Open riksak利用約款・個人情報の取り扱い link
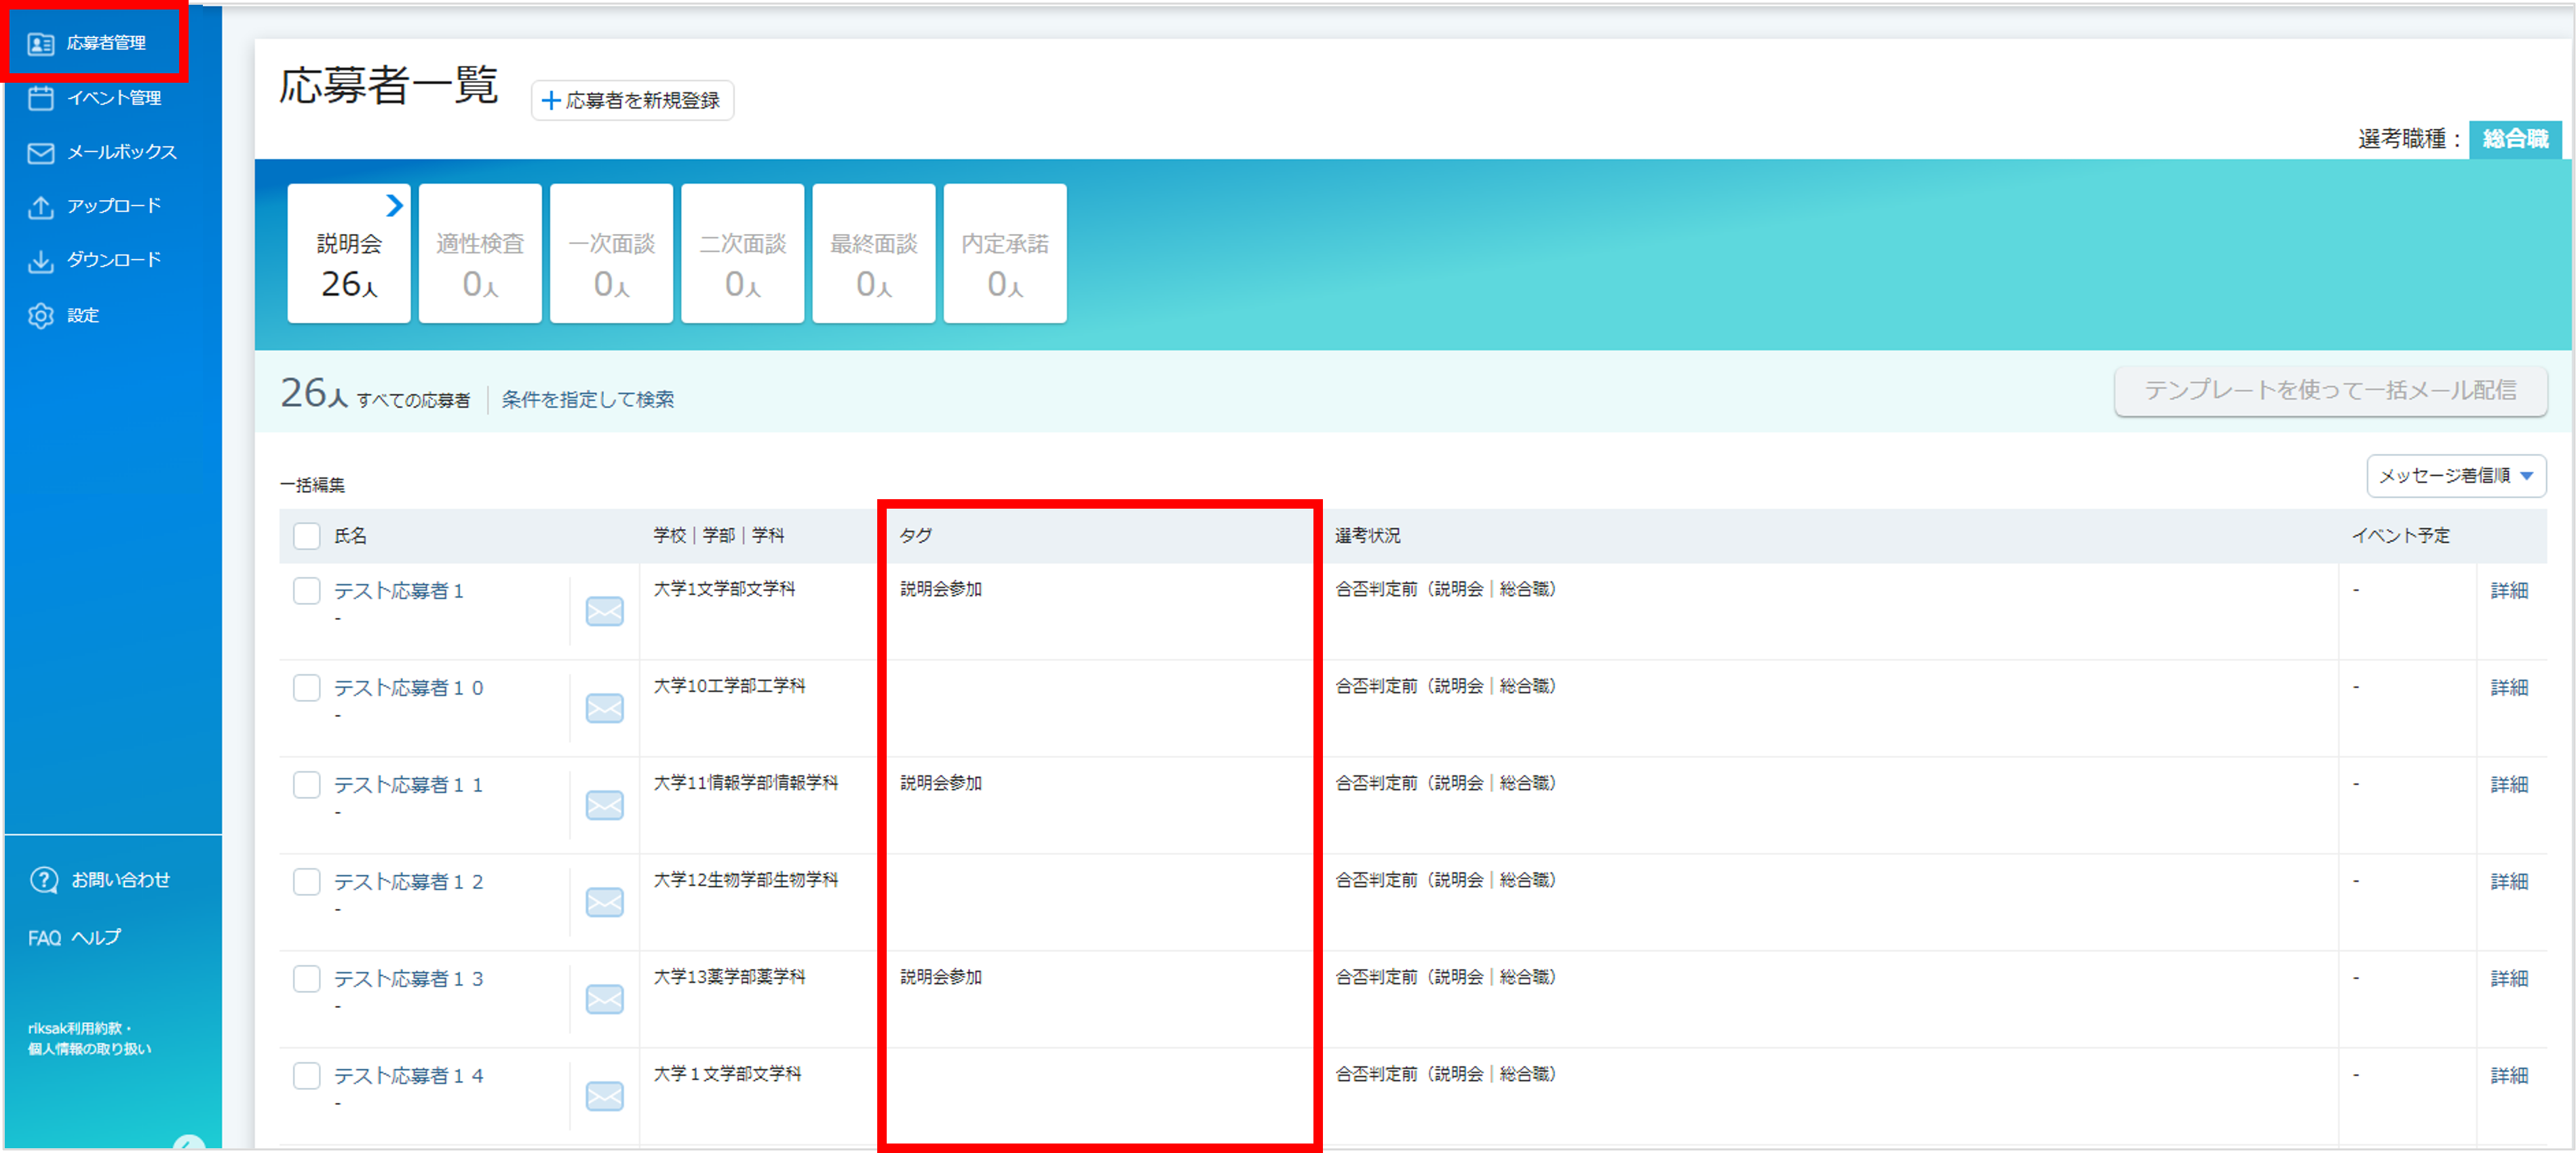 (x=90, y=1038)
